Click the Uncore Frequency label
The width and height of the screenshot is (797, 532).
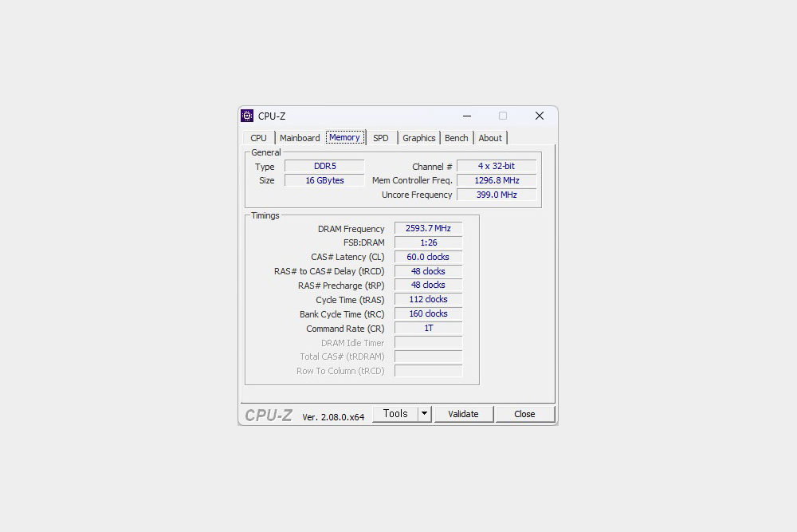point(416,195)
